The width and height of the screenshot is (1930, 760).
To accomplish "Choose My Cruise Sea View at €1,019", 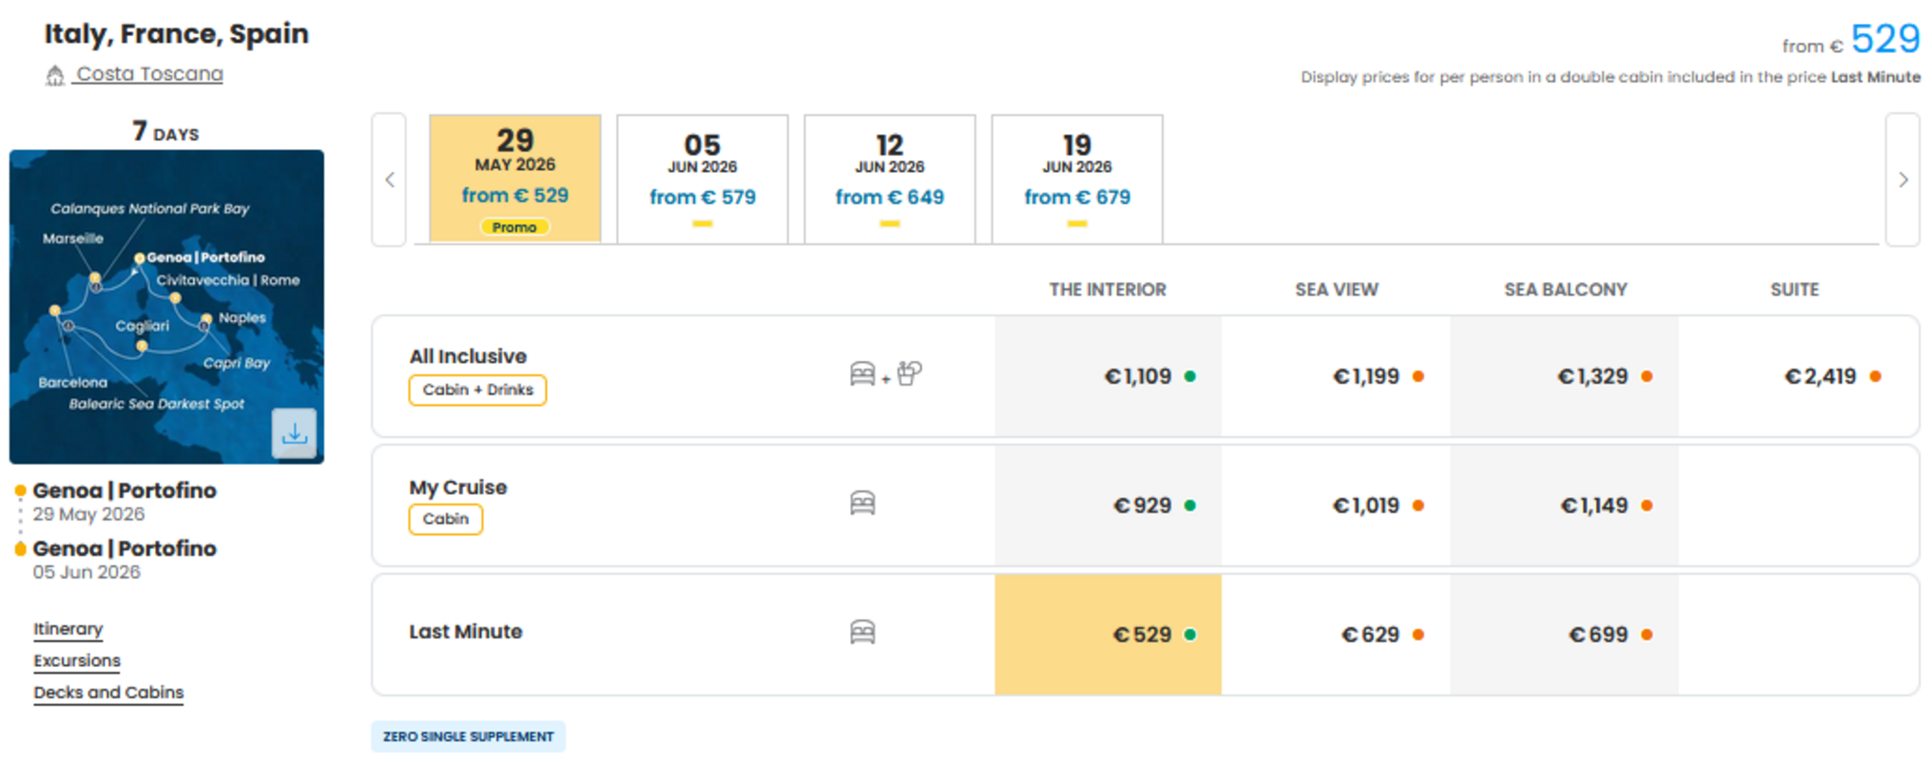I will tap(1336, 505).
